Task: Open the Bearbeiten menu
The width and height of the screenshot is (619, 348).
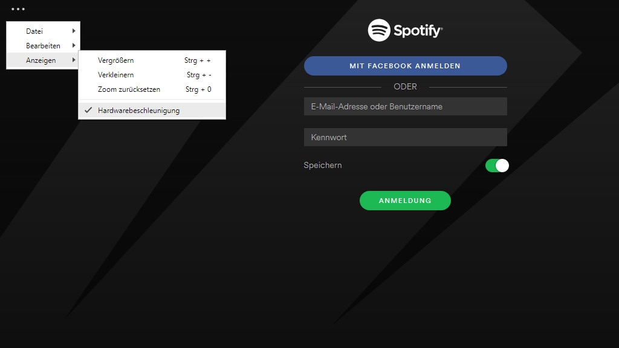Action: (x=43, y=46)
